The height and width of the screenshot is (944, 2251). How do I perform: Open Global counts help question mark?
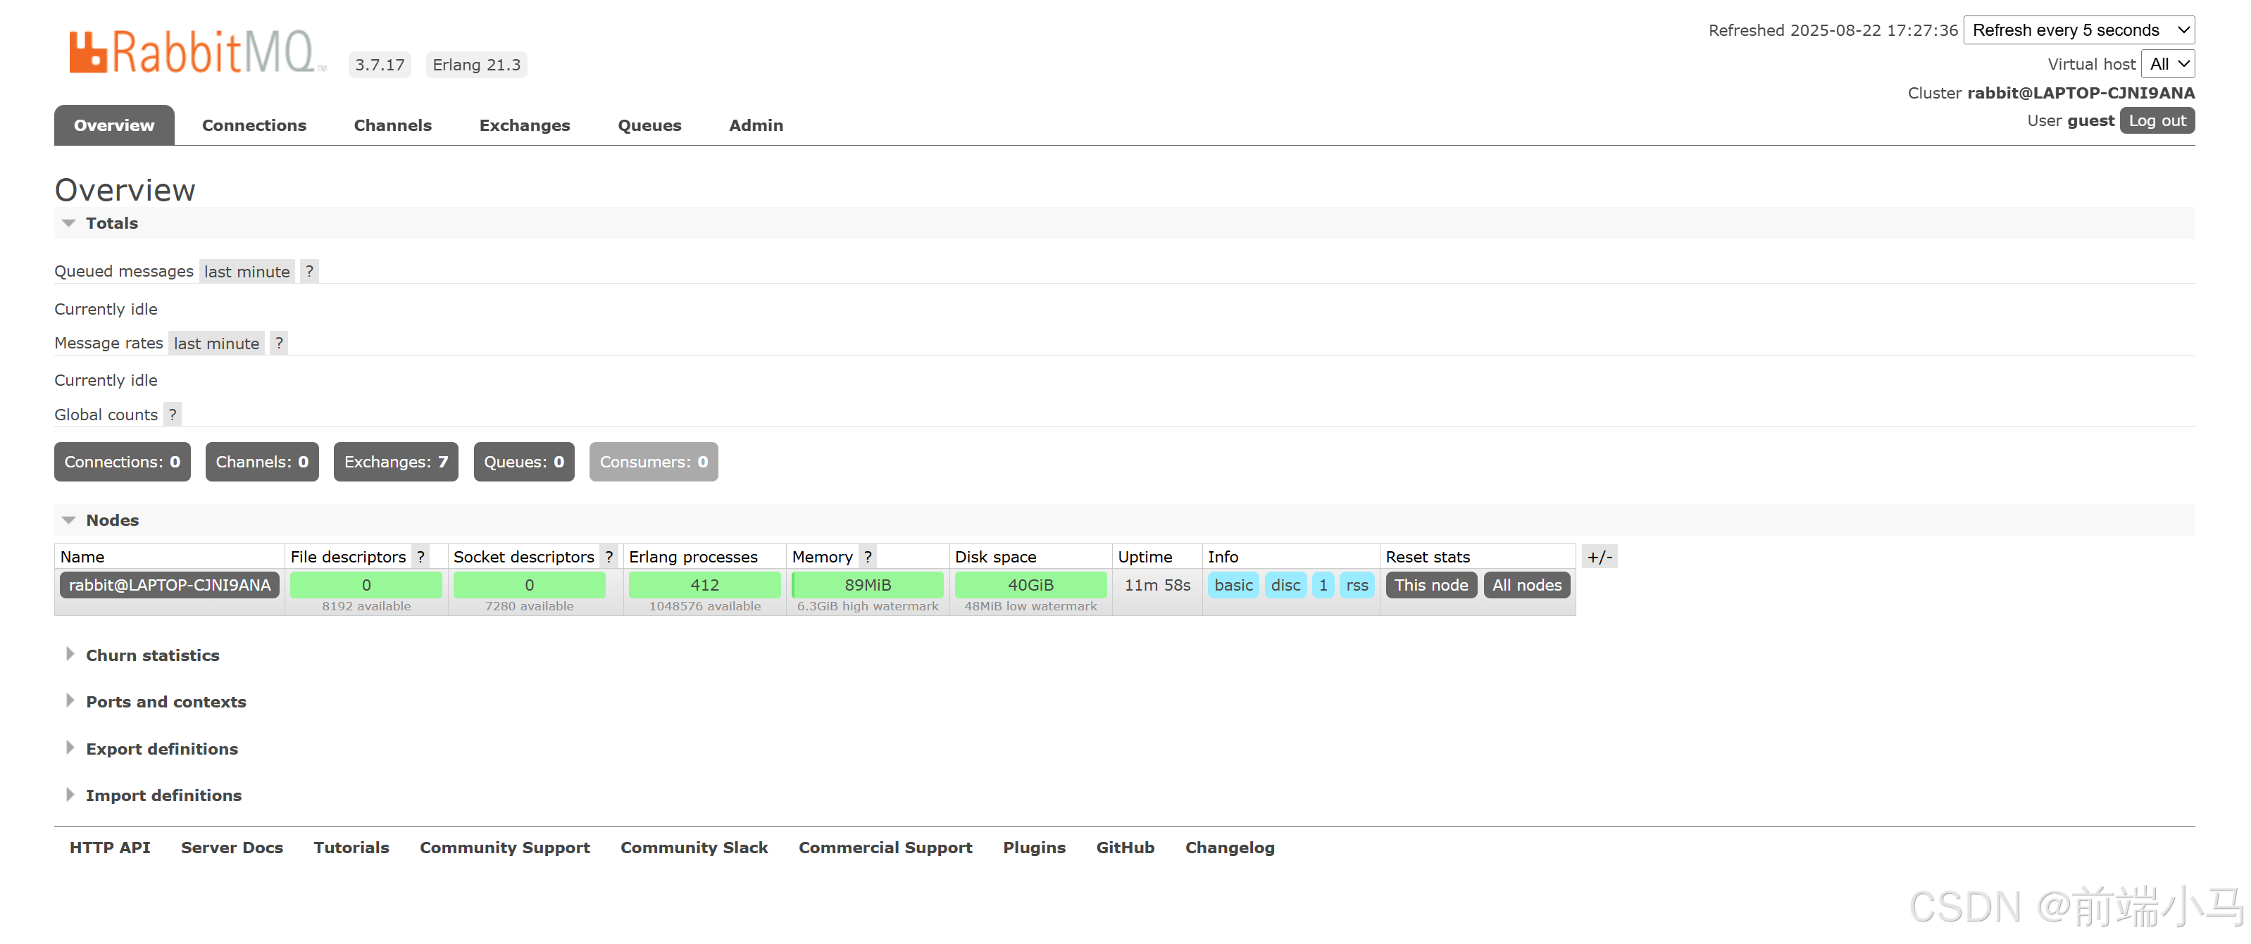tap(173, 415)
